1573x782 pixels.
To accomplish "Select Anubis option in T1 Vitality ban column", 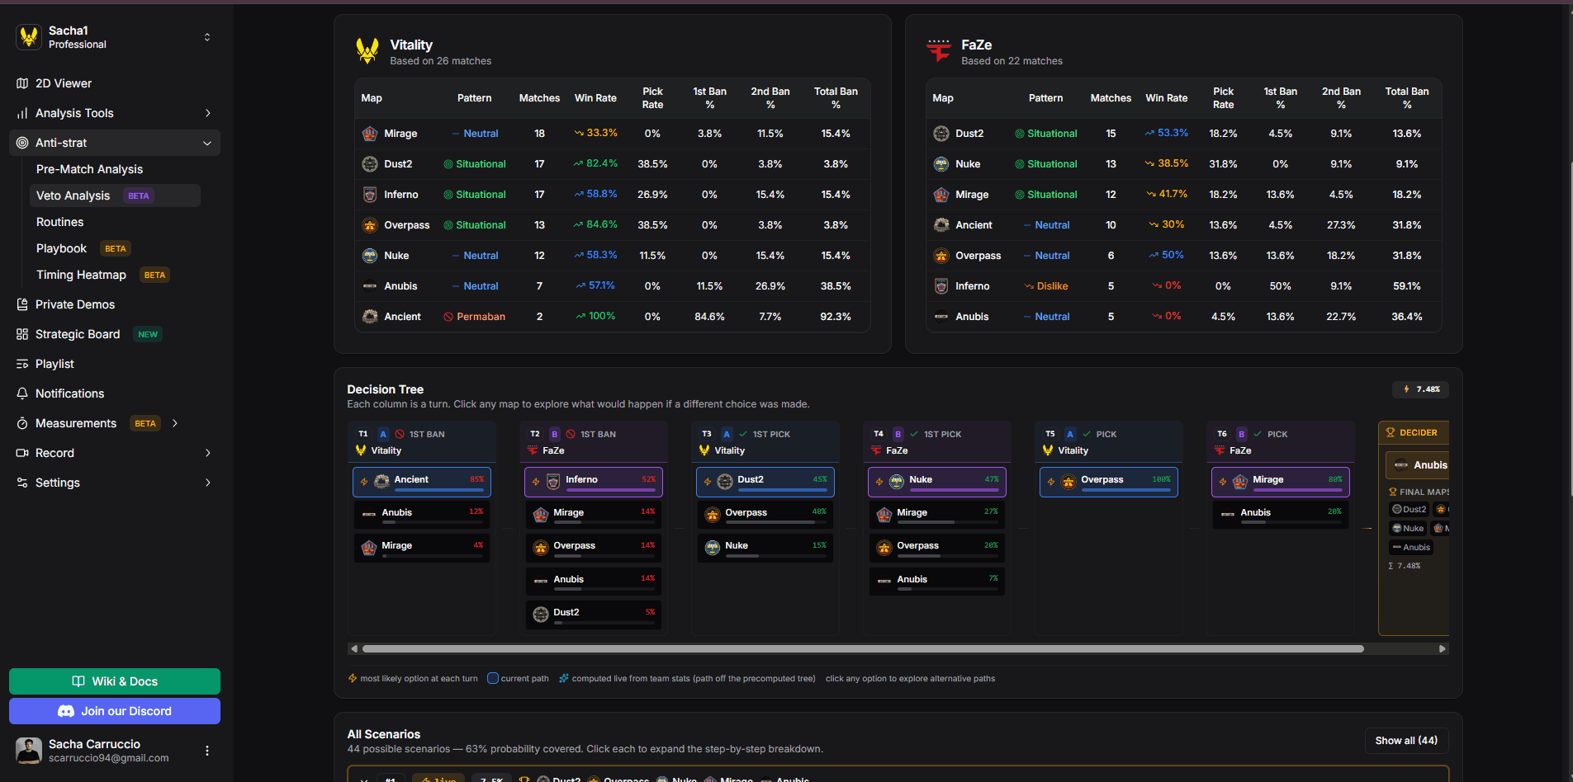I will click(422, 514).
